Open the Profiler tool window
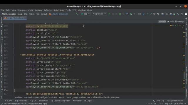188x105 pixels. (77, 101)
